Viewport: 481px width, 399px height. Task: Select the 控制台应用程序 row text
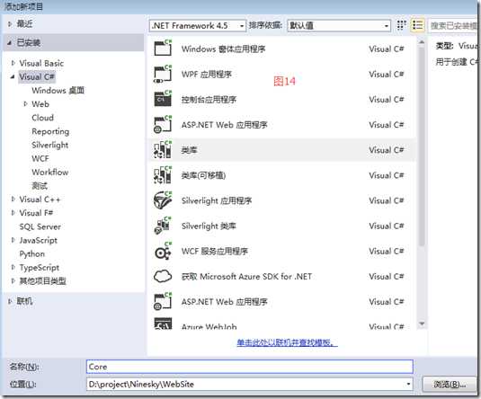coord(209,100)
